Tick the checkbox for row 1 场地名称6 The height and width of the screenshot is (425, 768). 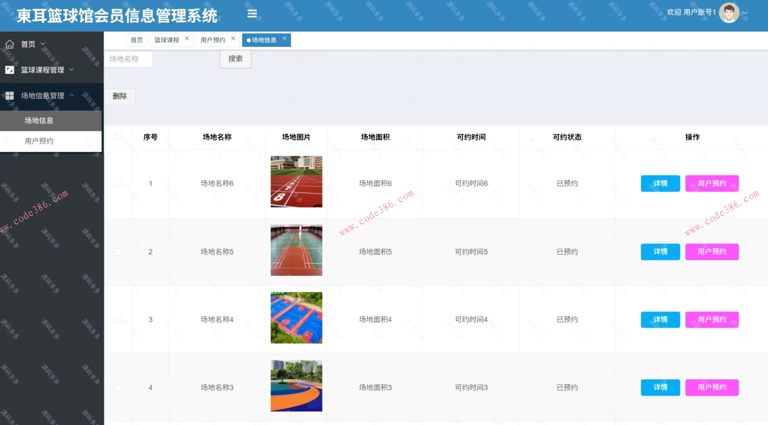[118, 183]
